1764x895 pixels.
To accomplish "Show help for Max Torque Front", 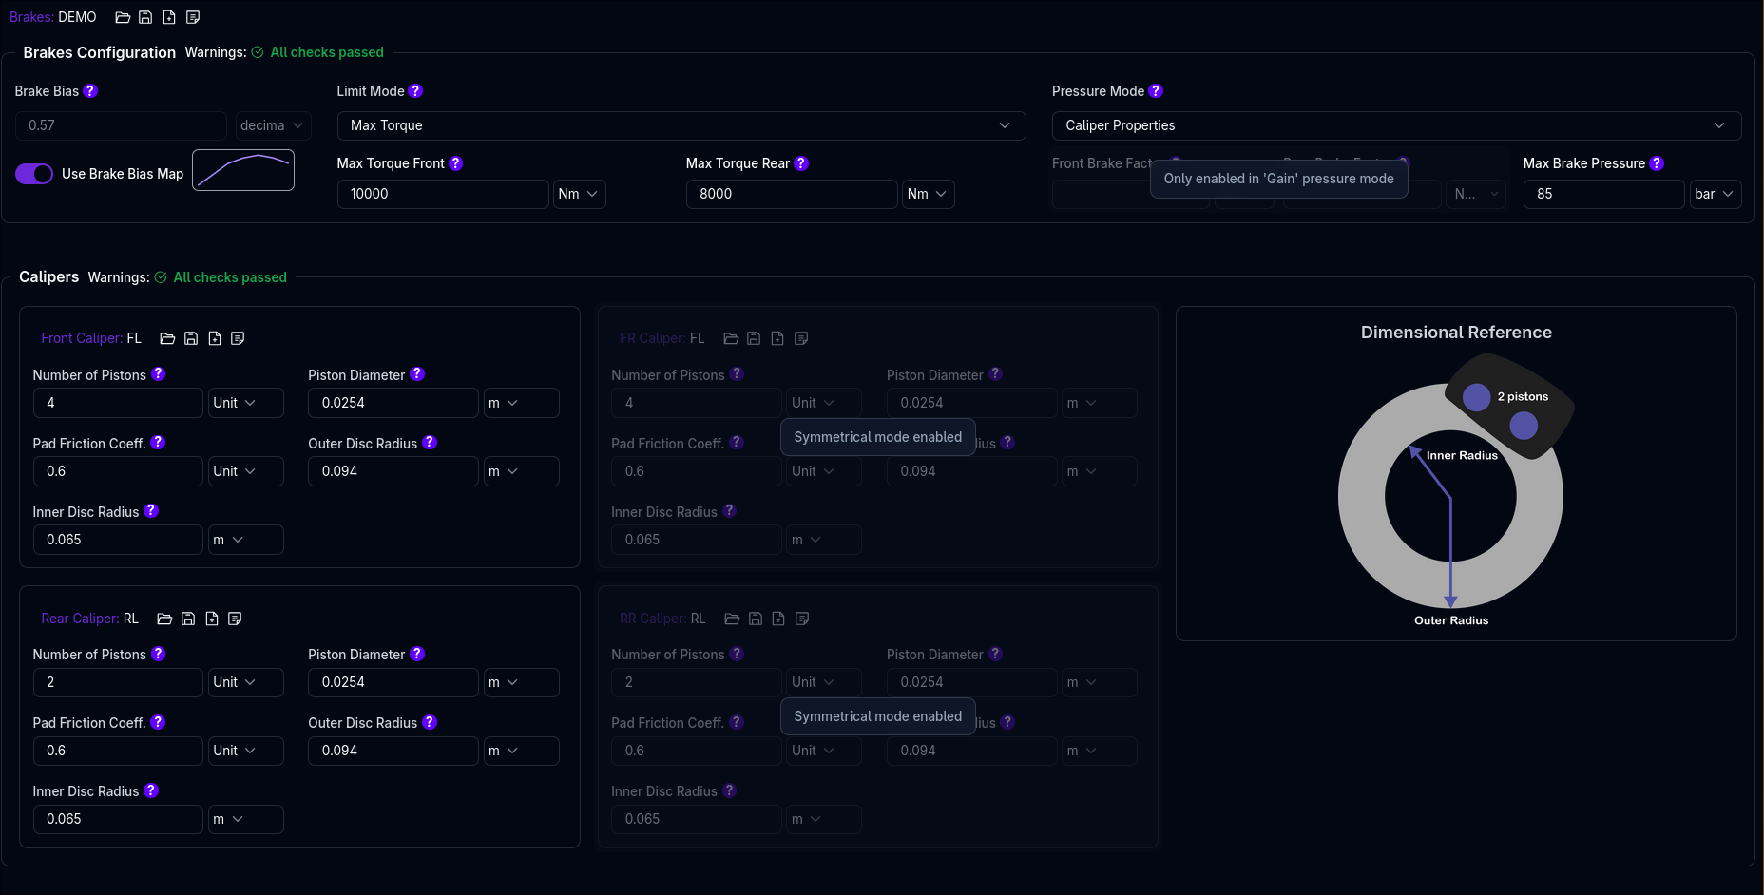I will pos(456,163).
